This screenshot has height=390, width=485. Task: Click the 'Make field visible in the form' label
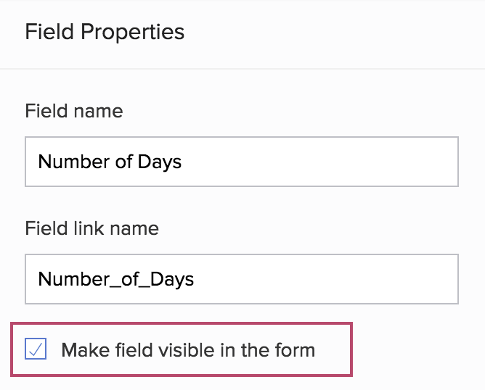point(188,350)
